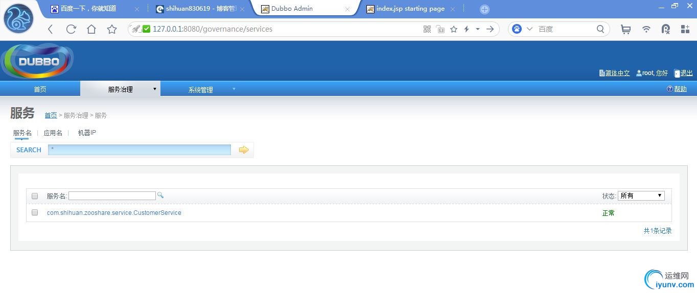Screen dimensions: 697x293
Task: Open the QR code icon in address bar
Action: [427, 29]
